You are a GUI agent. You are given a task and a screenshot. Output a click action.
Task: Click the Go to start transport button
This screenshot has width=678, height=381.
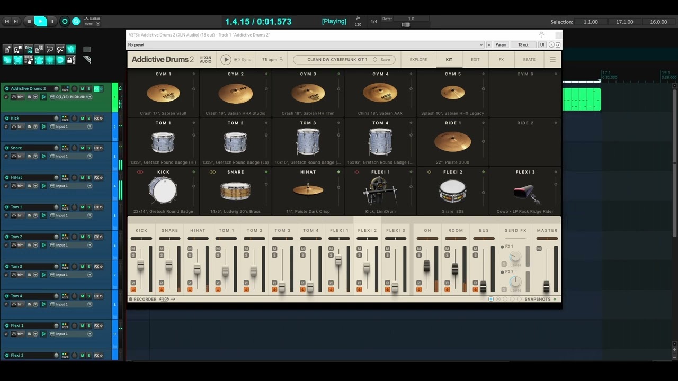click(7, 21)
